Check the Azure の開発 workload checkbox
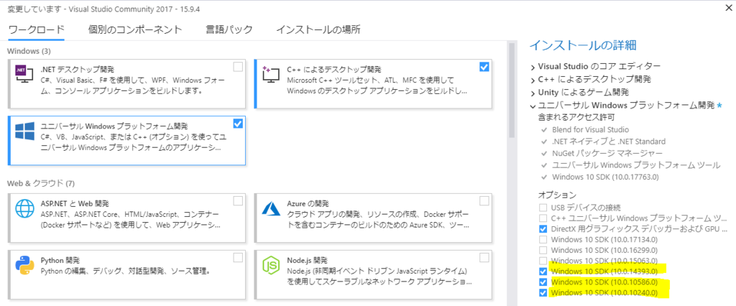This screenshot has width=736, height=306. [484, 201]
